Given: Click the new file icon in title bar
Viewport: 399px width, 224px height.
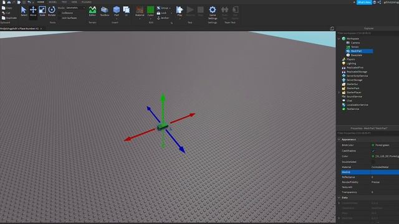Looking at the screenshot, I should pos(4,2).
